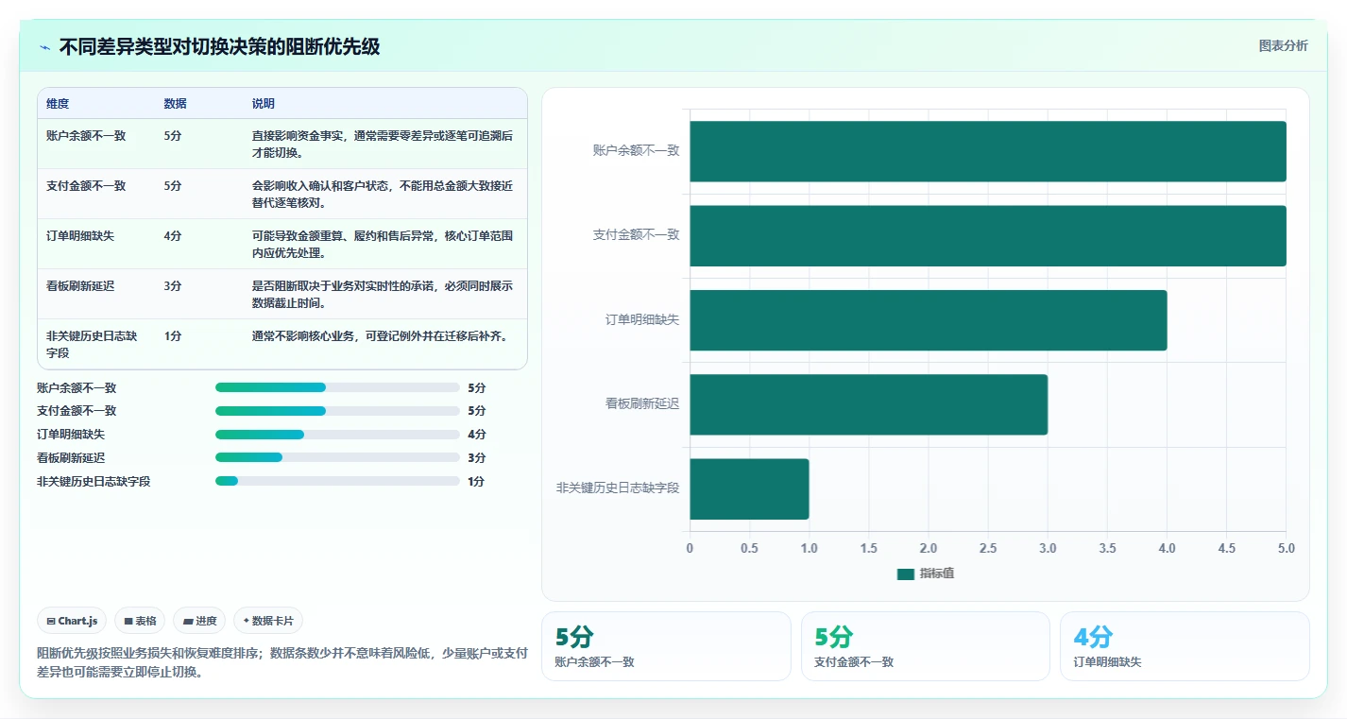
Task: Click the chart bar for 非关键历史日志缺字段
Action: pyautogui.click(x=750, y=488)
